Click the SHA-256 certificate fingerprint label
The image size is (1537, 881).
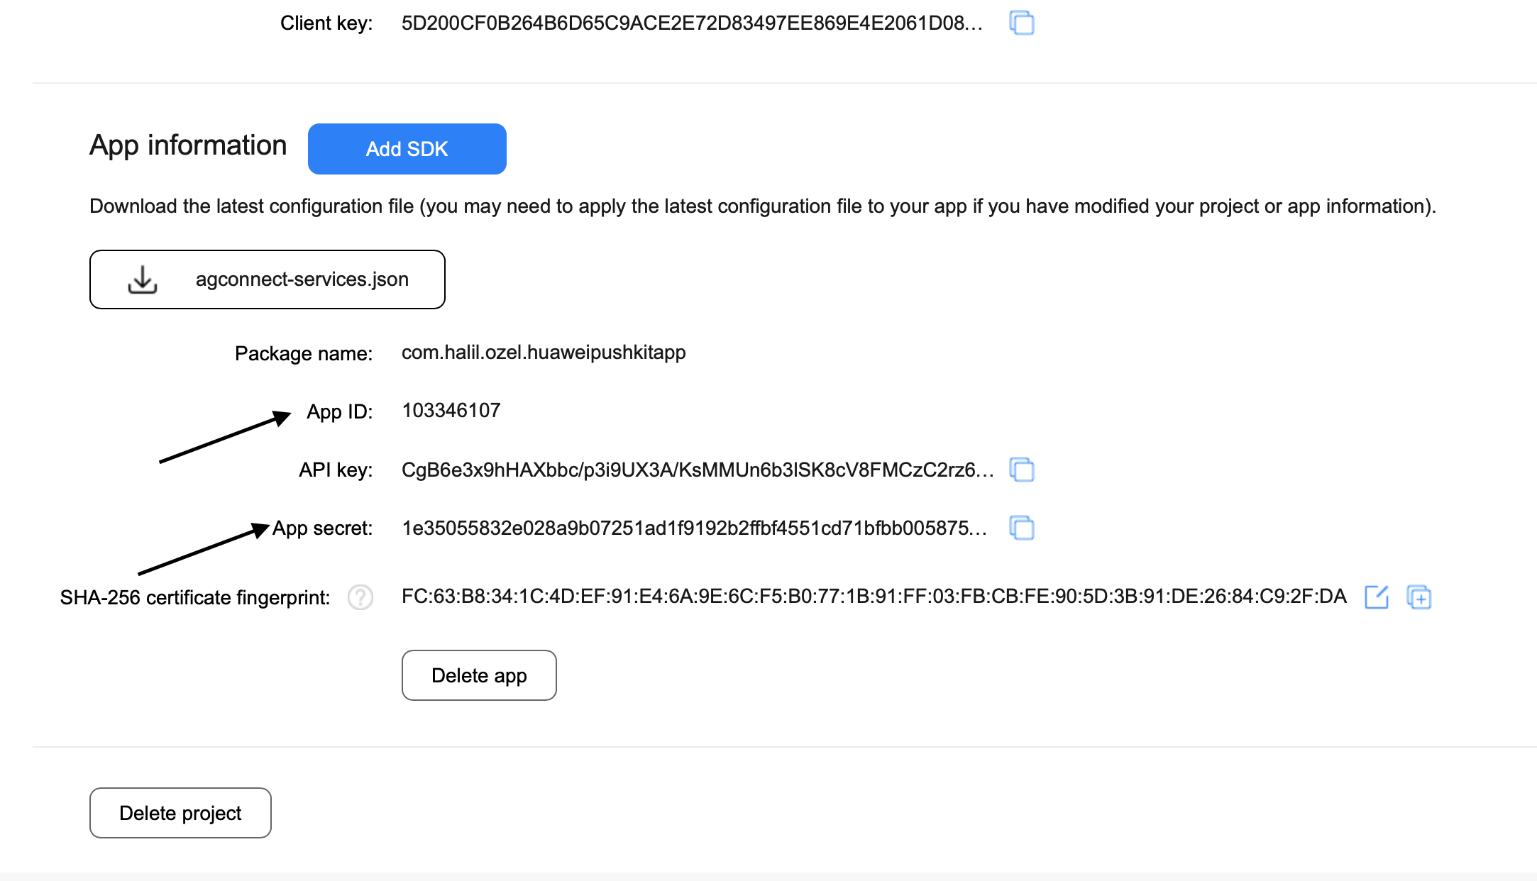pyautogui.click(x=195, y=597)
